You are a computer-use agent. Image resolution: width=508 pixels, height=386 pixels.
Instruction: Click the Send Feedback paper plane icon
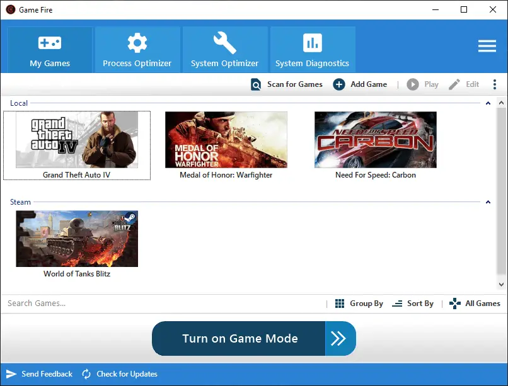11,374
